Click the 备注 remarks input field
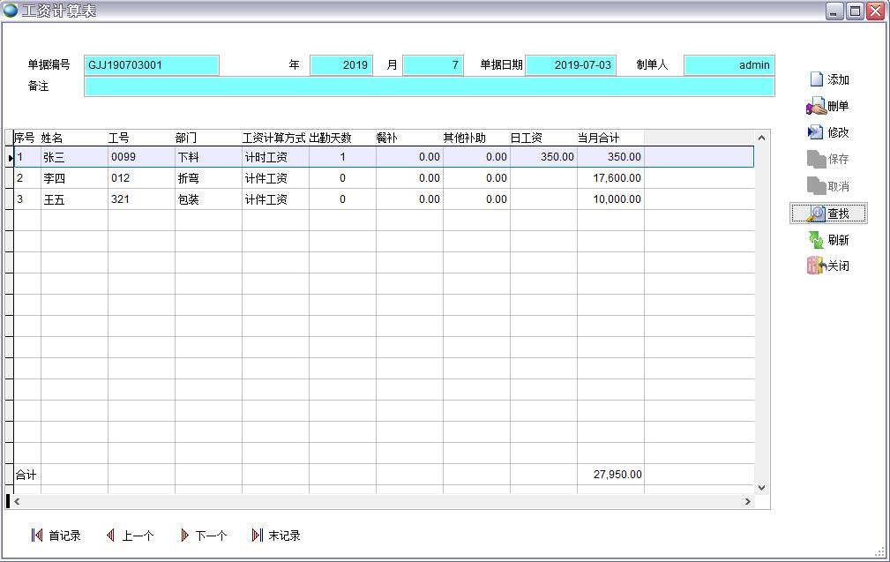890x562 pixels. pos(430,86)
